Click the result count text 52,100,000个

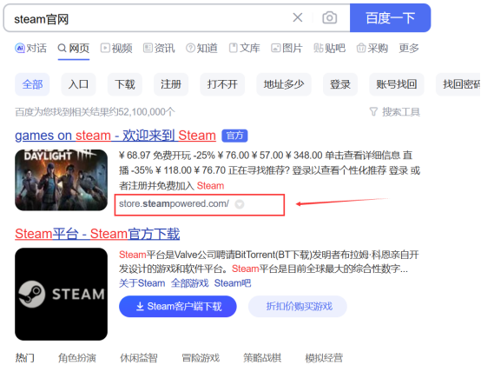[x=147, y=112]
